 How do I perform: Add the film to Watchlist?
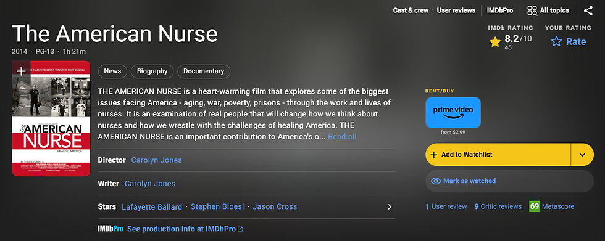pyautogui.click(x=498, y=155)
